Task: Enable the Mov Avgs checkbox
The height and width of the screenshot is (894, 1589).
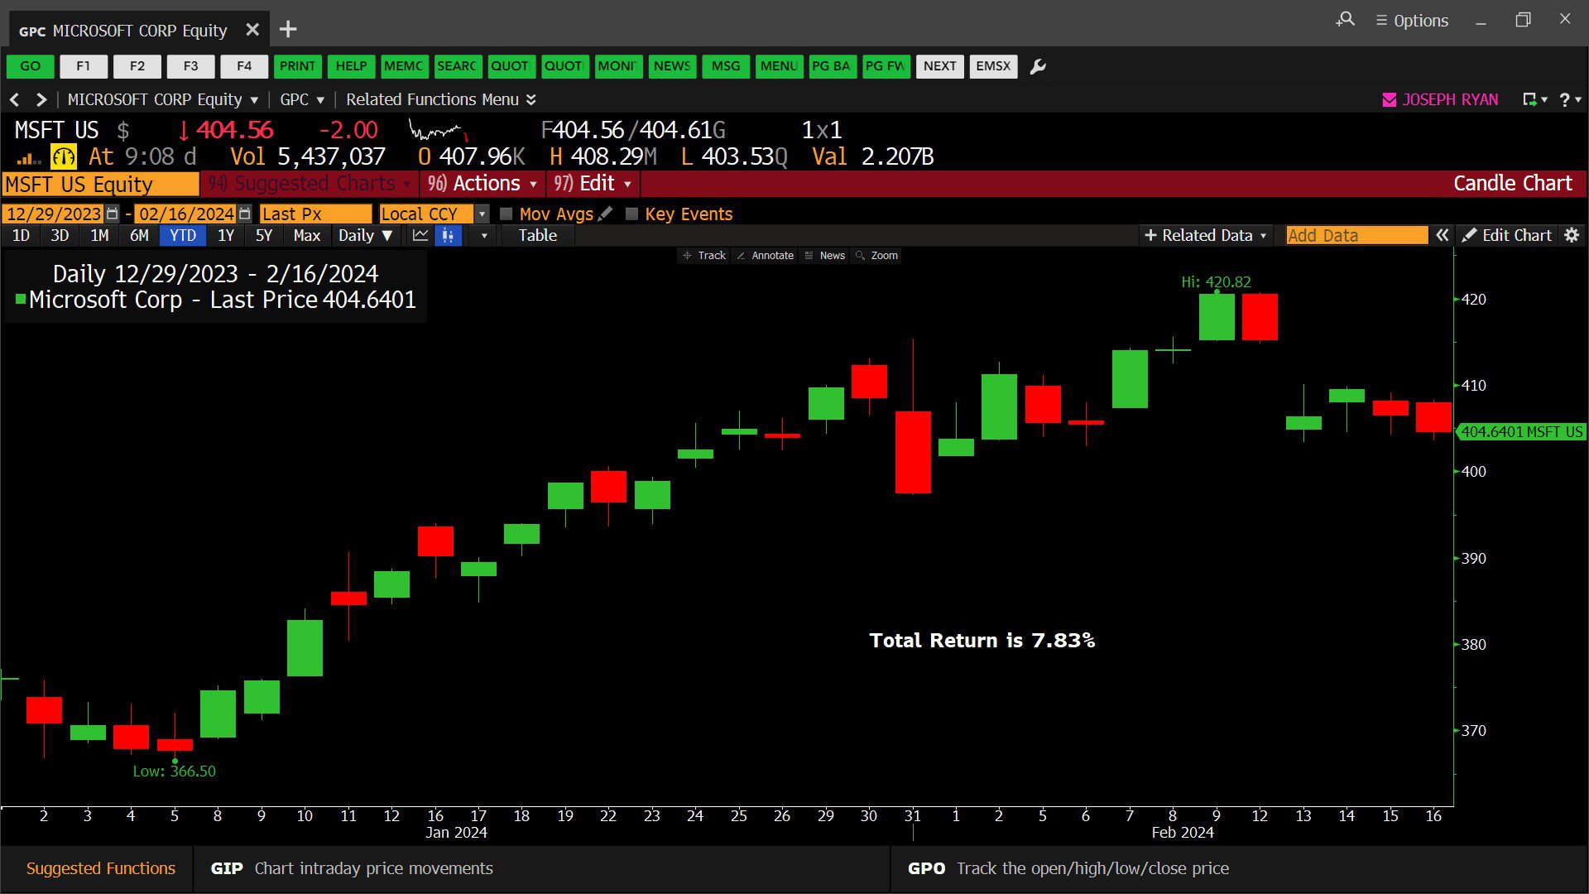Action: pyautogui.click(x=506, y=214)
